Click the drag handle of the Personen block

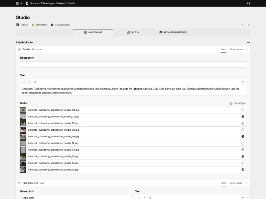coord(19,183)
